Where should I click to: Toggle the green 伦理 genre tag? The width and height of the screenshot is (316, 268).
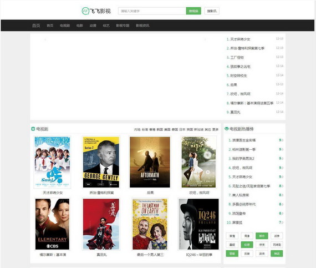(x=247, y=245)
